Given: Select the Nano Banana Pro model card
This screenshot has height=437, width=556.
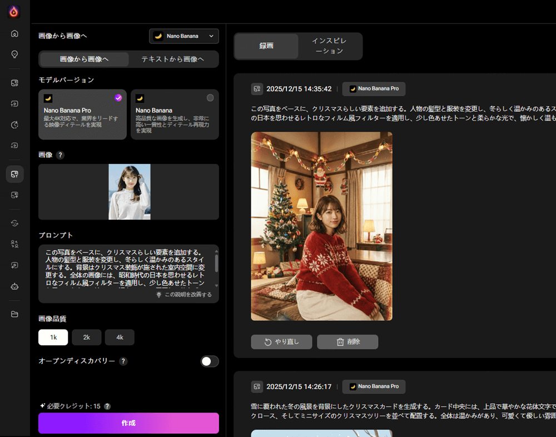Looking at the screenshot, I should click(82, 115).
